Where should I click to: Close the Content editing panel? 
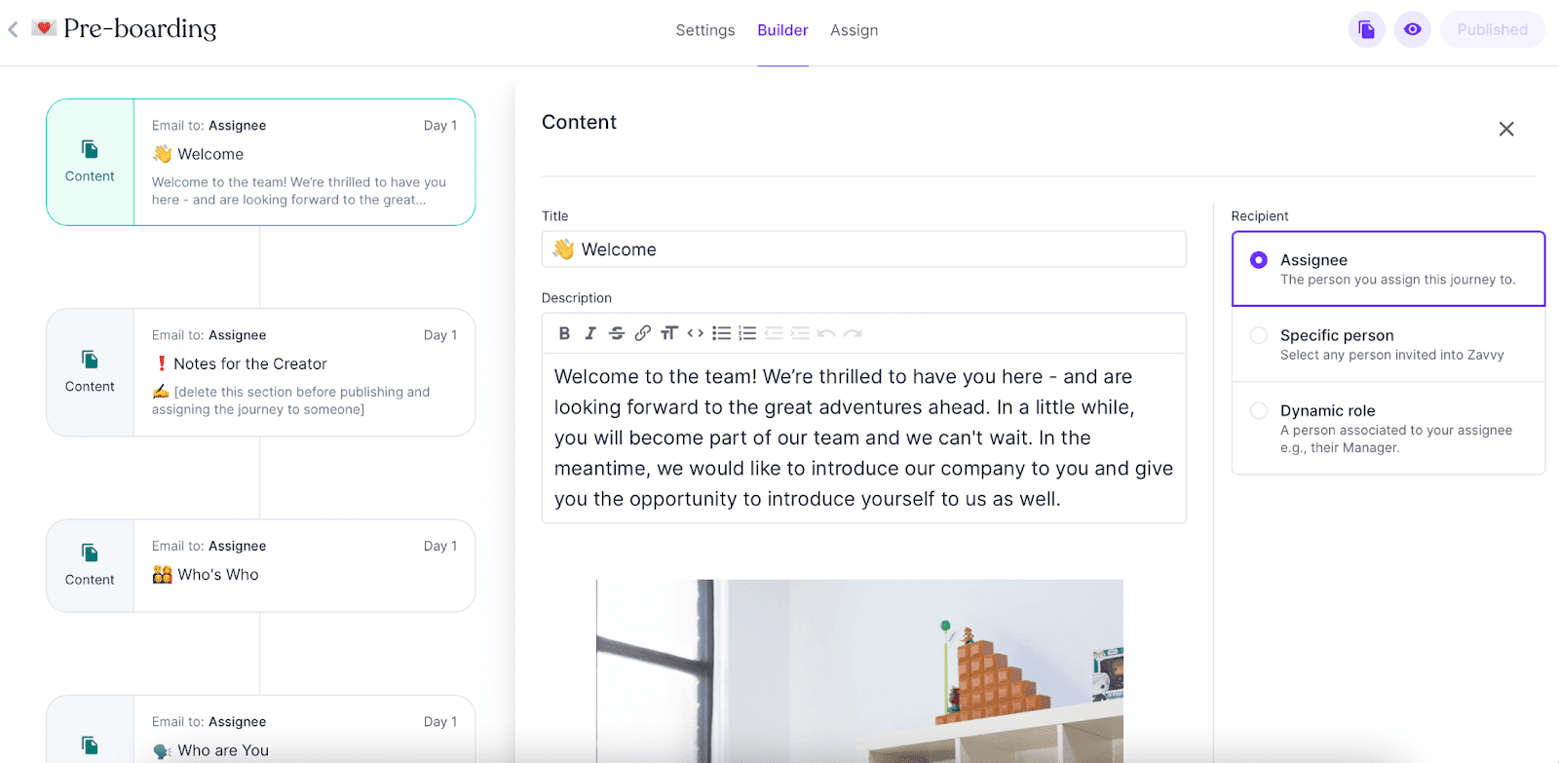point(1505,128)
